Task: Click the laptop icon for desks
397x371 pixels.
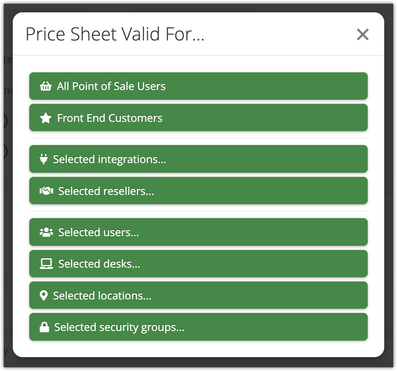Action: [x=46, y=264]
